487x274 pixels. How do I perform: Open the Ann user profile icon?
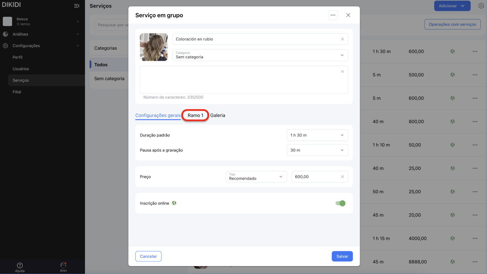[63, 265]
